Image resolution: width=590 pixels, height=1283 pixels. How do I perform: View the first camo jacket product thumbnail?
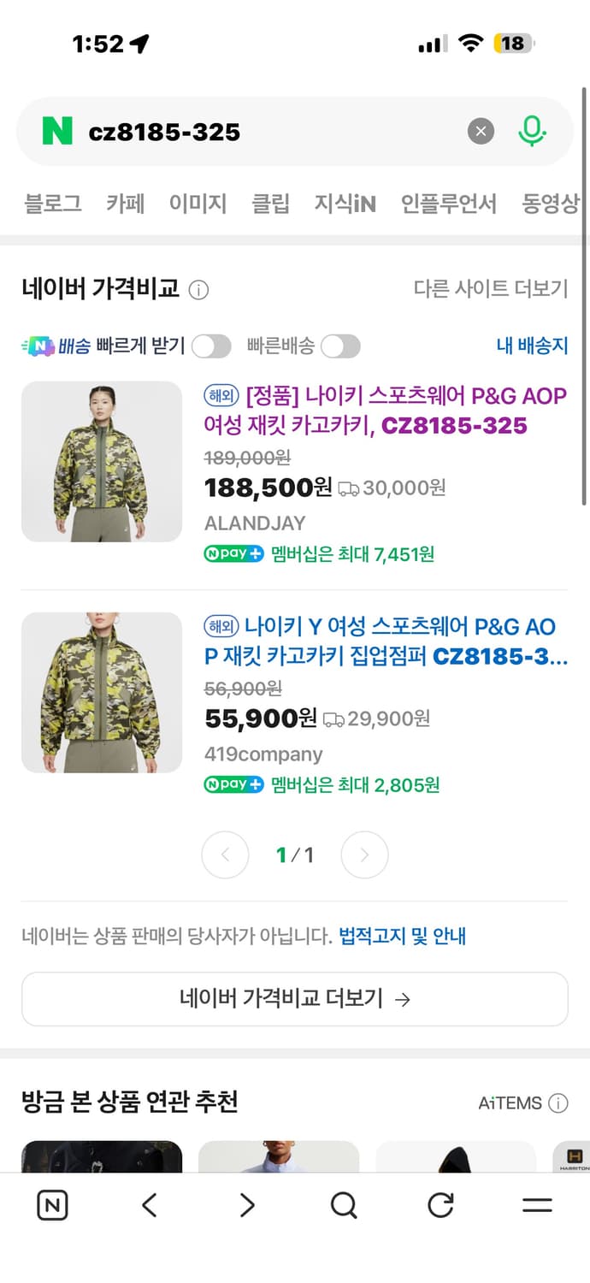pos(101,462)
